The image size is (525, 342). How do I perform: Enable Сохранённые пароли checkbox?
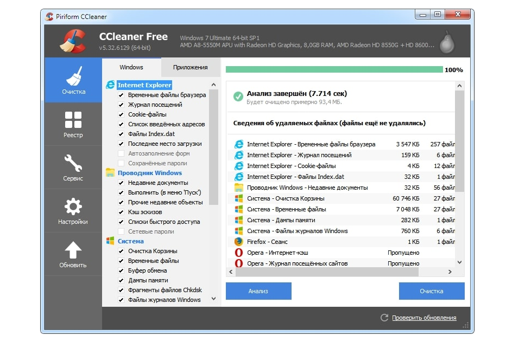[x=121, y=163]
